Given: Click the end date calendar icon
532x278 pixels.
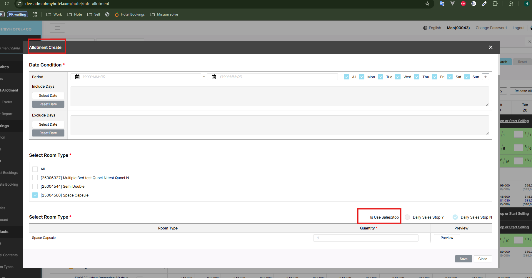Looking at the screenshot, I should coord(214,77).
